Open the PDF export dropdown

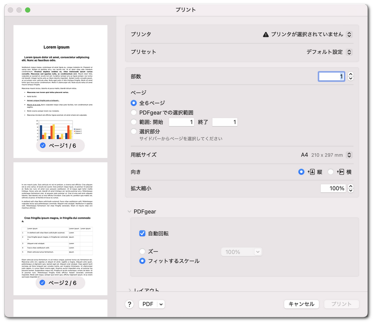[152, 304]
